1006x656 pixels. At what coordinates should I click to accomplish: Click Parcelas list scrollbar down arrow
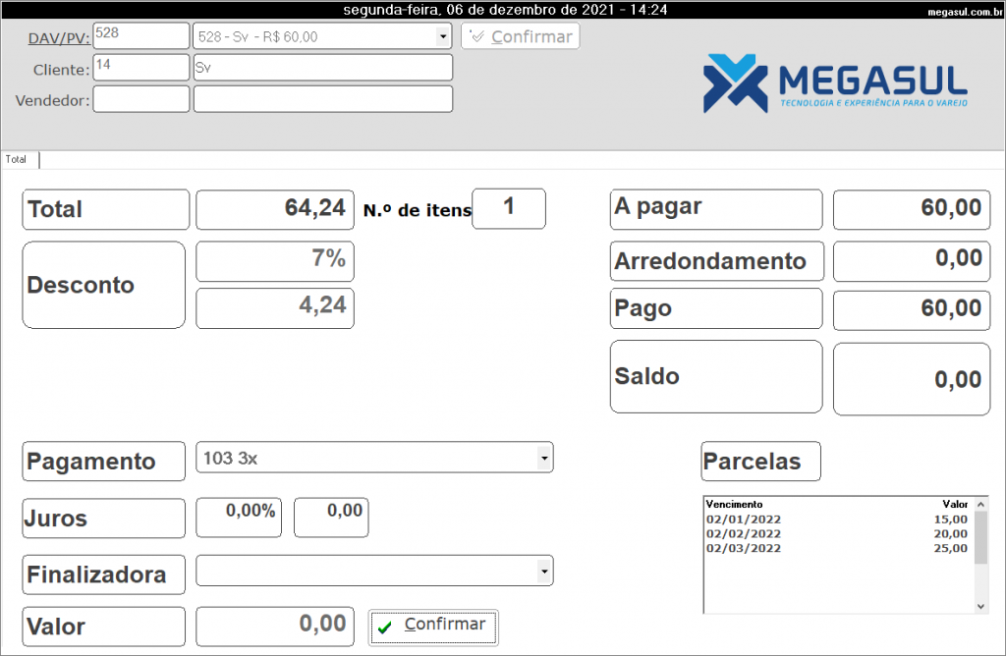click(x=980, y=606)
